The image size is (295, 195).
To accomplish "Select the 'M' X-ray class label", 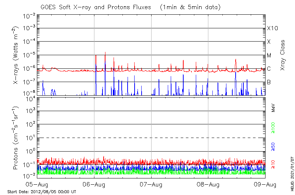I will coord(269,56).
